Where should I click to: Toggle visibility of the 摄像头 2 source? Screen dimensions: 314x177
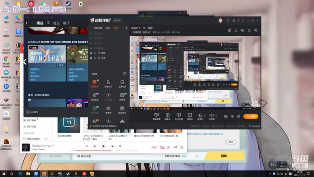pos(91,48)
